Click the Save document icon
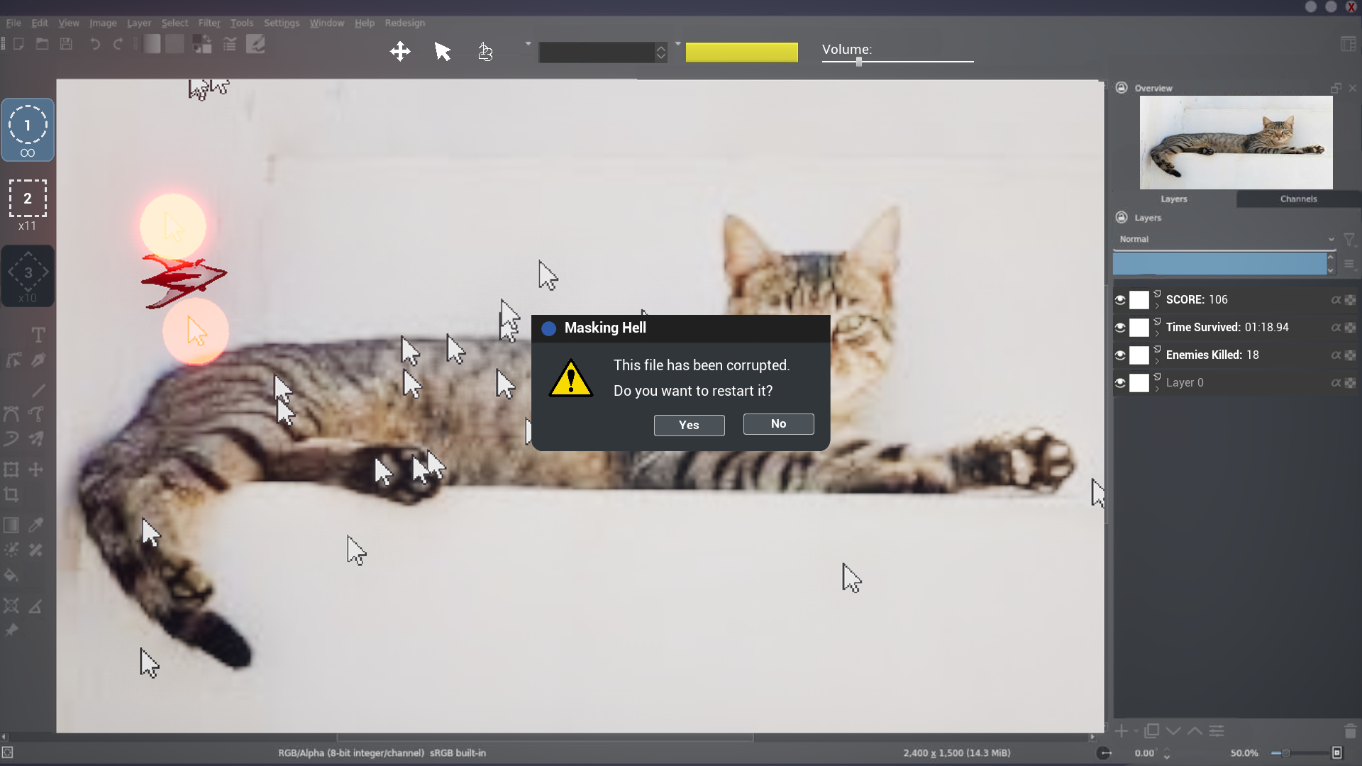The height and width of the screenshot is (766, 1362). (66, 44)
